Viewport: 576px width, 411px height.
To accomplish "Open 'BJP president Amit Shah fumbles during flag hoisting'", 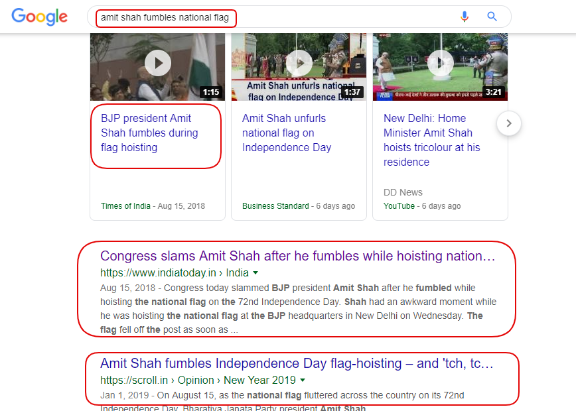I will (x=149, y=133).
